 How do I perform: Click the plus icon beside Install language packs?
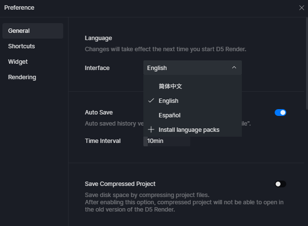[x=151, y=130]
